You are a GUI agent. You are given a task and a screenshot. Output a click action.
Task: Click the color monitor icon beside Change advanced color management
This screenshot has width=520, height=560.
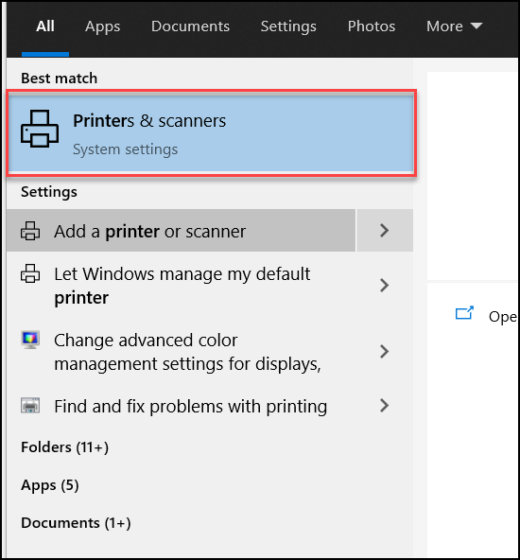click(x=30, y=340)
